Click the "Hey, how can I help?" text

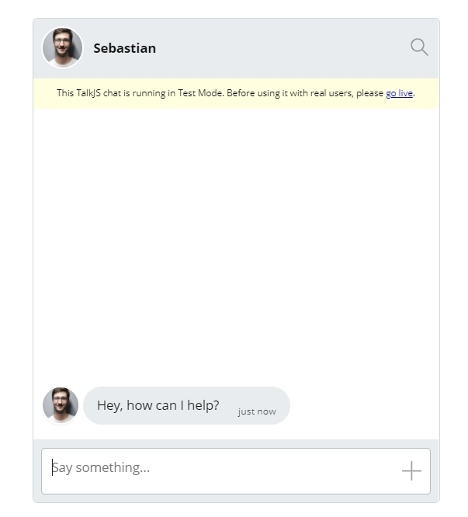[158, 405]
